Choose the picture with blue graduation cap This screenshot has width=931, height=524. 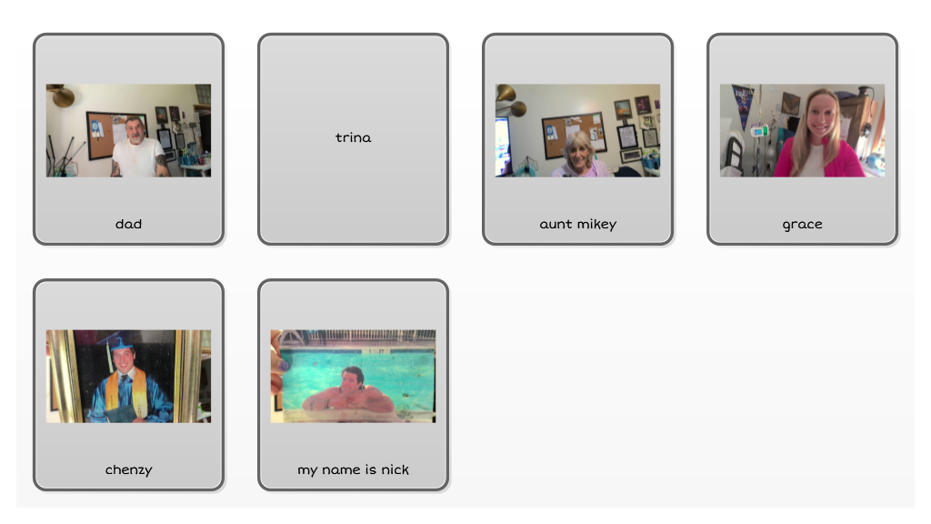pyautogui.click(x=128, y=376)
